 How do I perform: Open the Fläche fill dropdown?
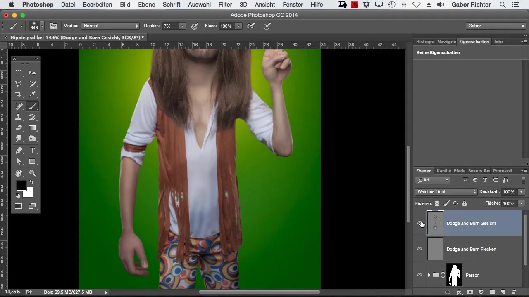coord(522,203)
